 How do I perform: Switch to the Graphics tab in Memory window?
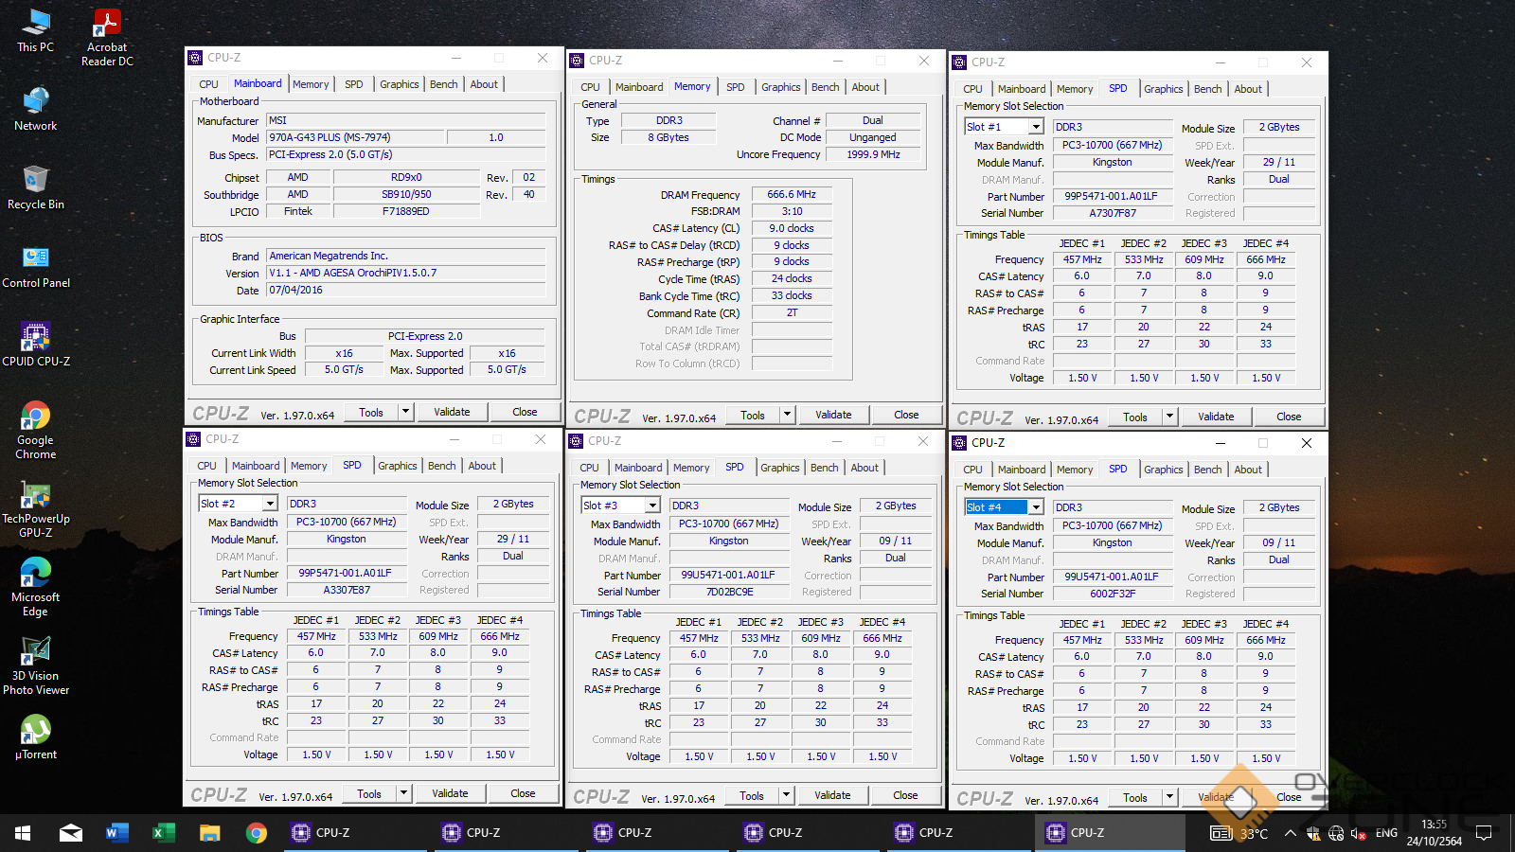(x=780, y=87)
